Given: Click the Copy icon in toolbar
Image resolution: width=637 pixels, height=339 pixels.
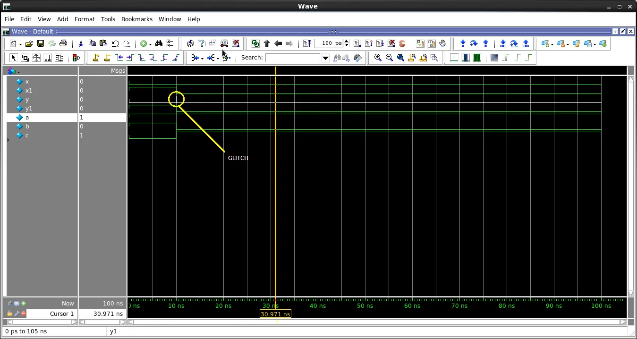Looking at the screenshot, I should (x=92, y=43).
